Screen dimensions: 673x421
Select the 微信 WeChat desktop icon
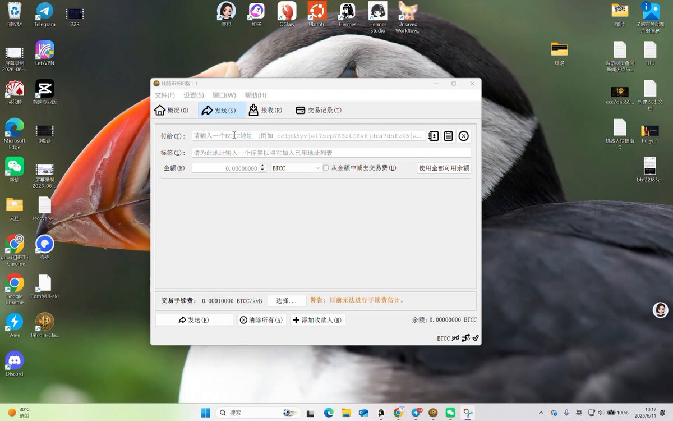15,170
